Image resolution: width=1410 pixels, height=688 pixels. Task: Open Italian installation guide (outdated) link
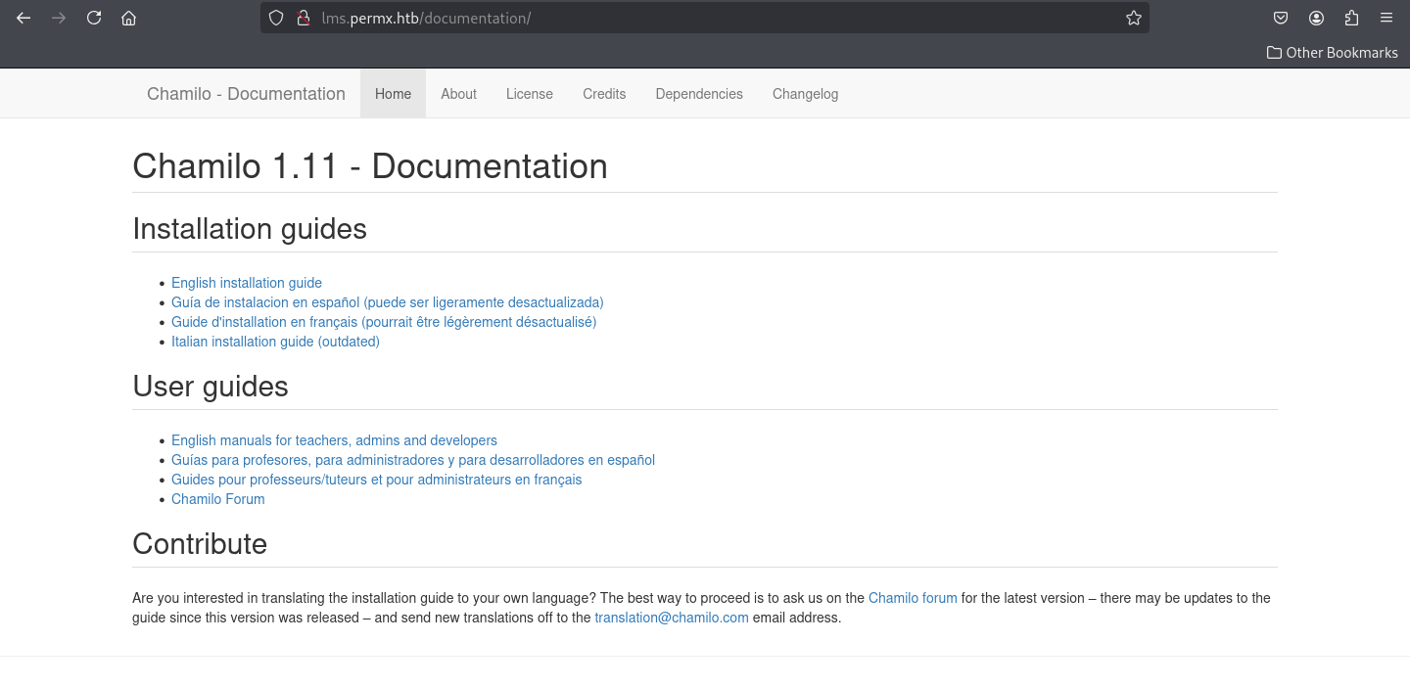coord(275,342)
